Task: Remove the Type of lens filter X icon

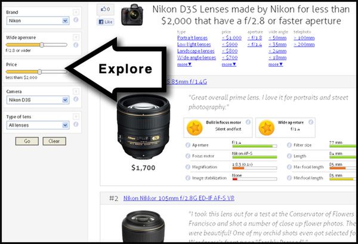Action: tap(76, 117)
